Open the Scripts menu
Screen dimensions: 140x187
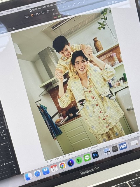point(20,9)
